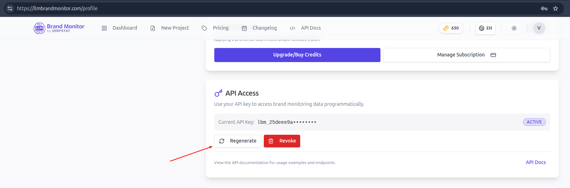Select the masked API key value
Image resolution: width=570 pixels, height=188 pixels.
point(287,122)
